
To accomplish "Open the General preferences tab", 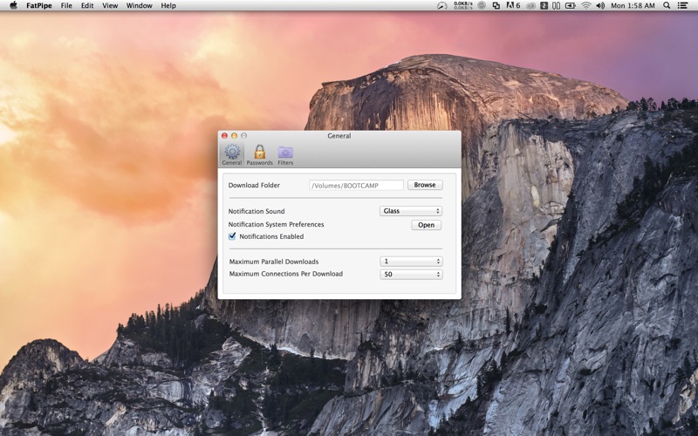I will click(x=232, y=154).
